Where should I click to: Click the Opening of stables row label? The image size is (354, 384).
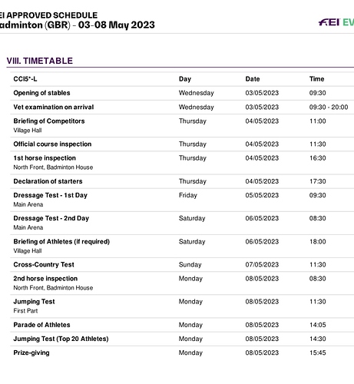pos(41,93)
